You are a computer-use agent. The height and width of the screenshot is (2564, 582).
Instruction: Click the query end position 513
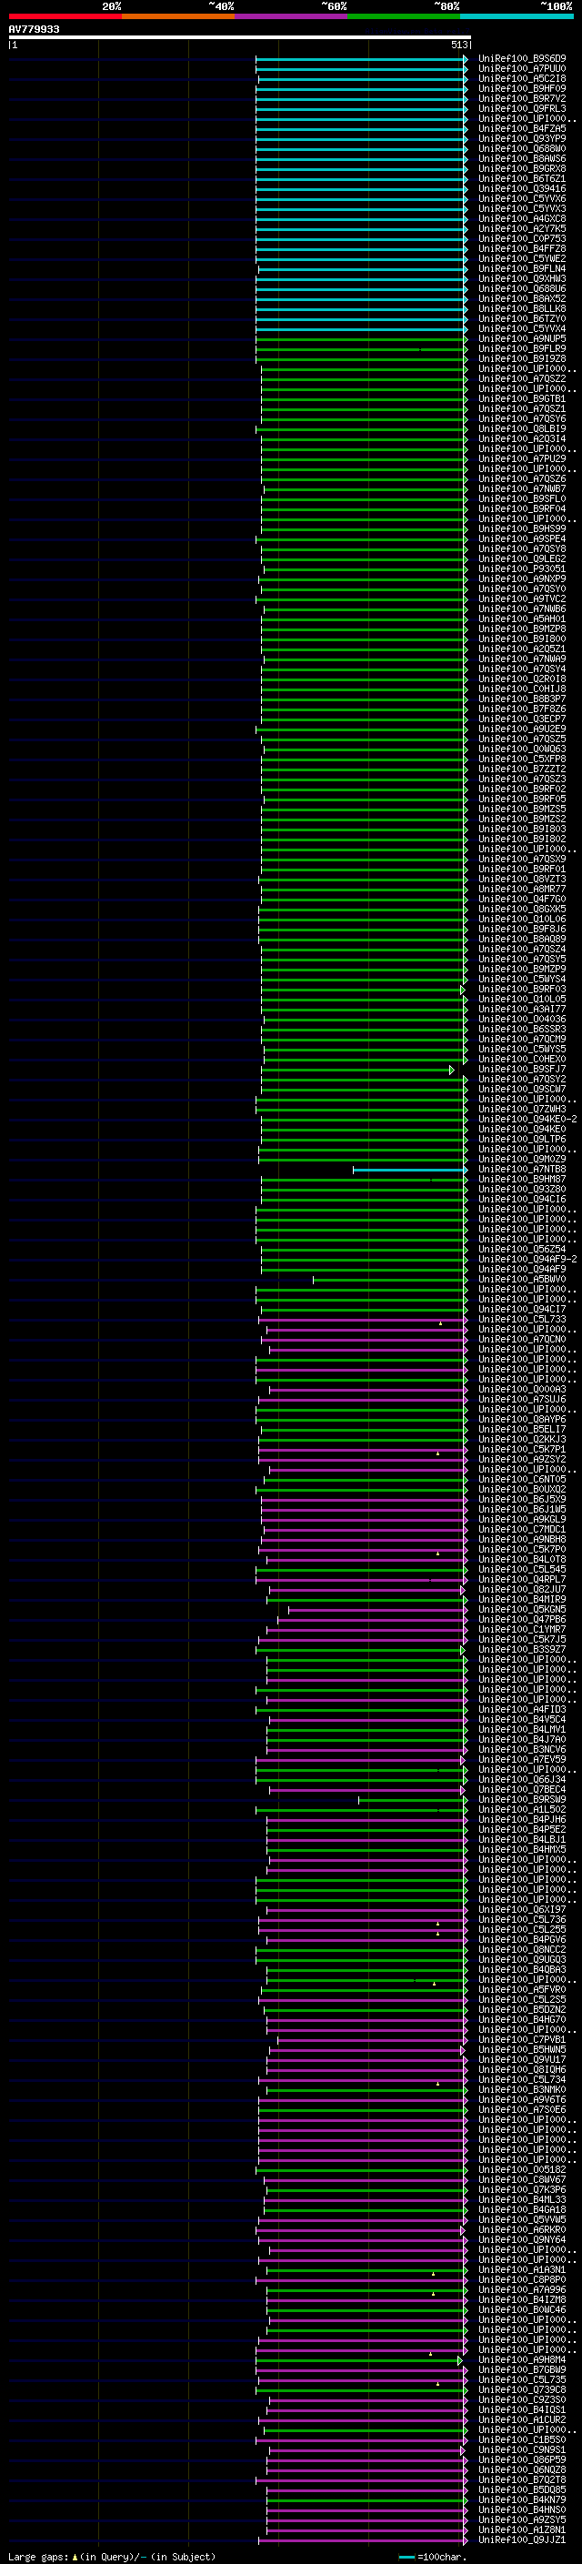[458, 45]
